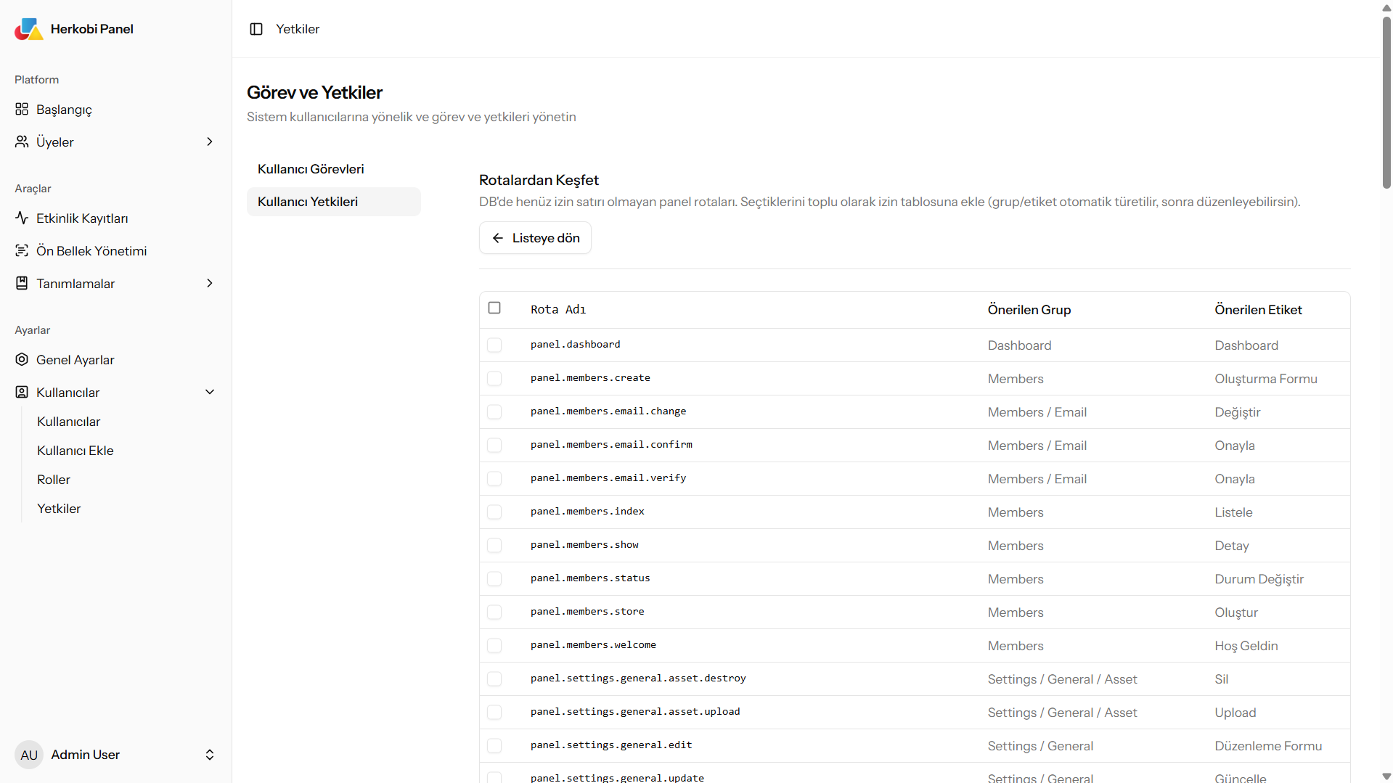
Task: Click the page vertical scrollbar thumb
Action: 1386,102
